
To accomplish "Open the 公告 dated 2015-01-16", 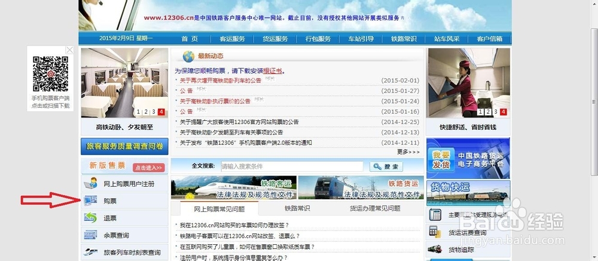I will tap(187, 111).
